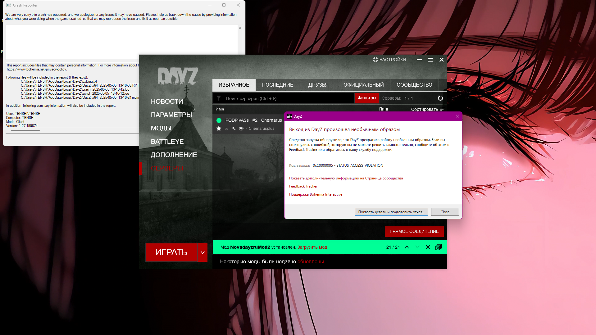Click the sort lines icon beside Сортировать
This screenshot has width=596, height=335.
click(x=443, y=109)
